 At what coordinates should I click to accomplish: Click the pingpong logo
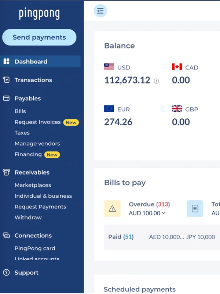click(39, 14)
